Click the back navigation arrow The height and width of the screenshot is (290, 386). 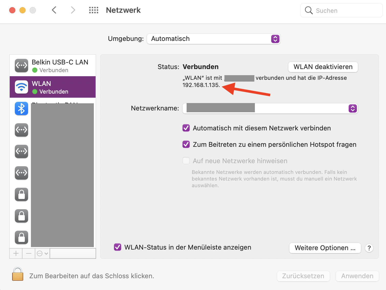coord(54,10)
